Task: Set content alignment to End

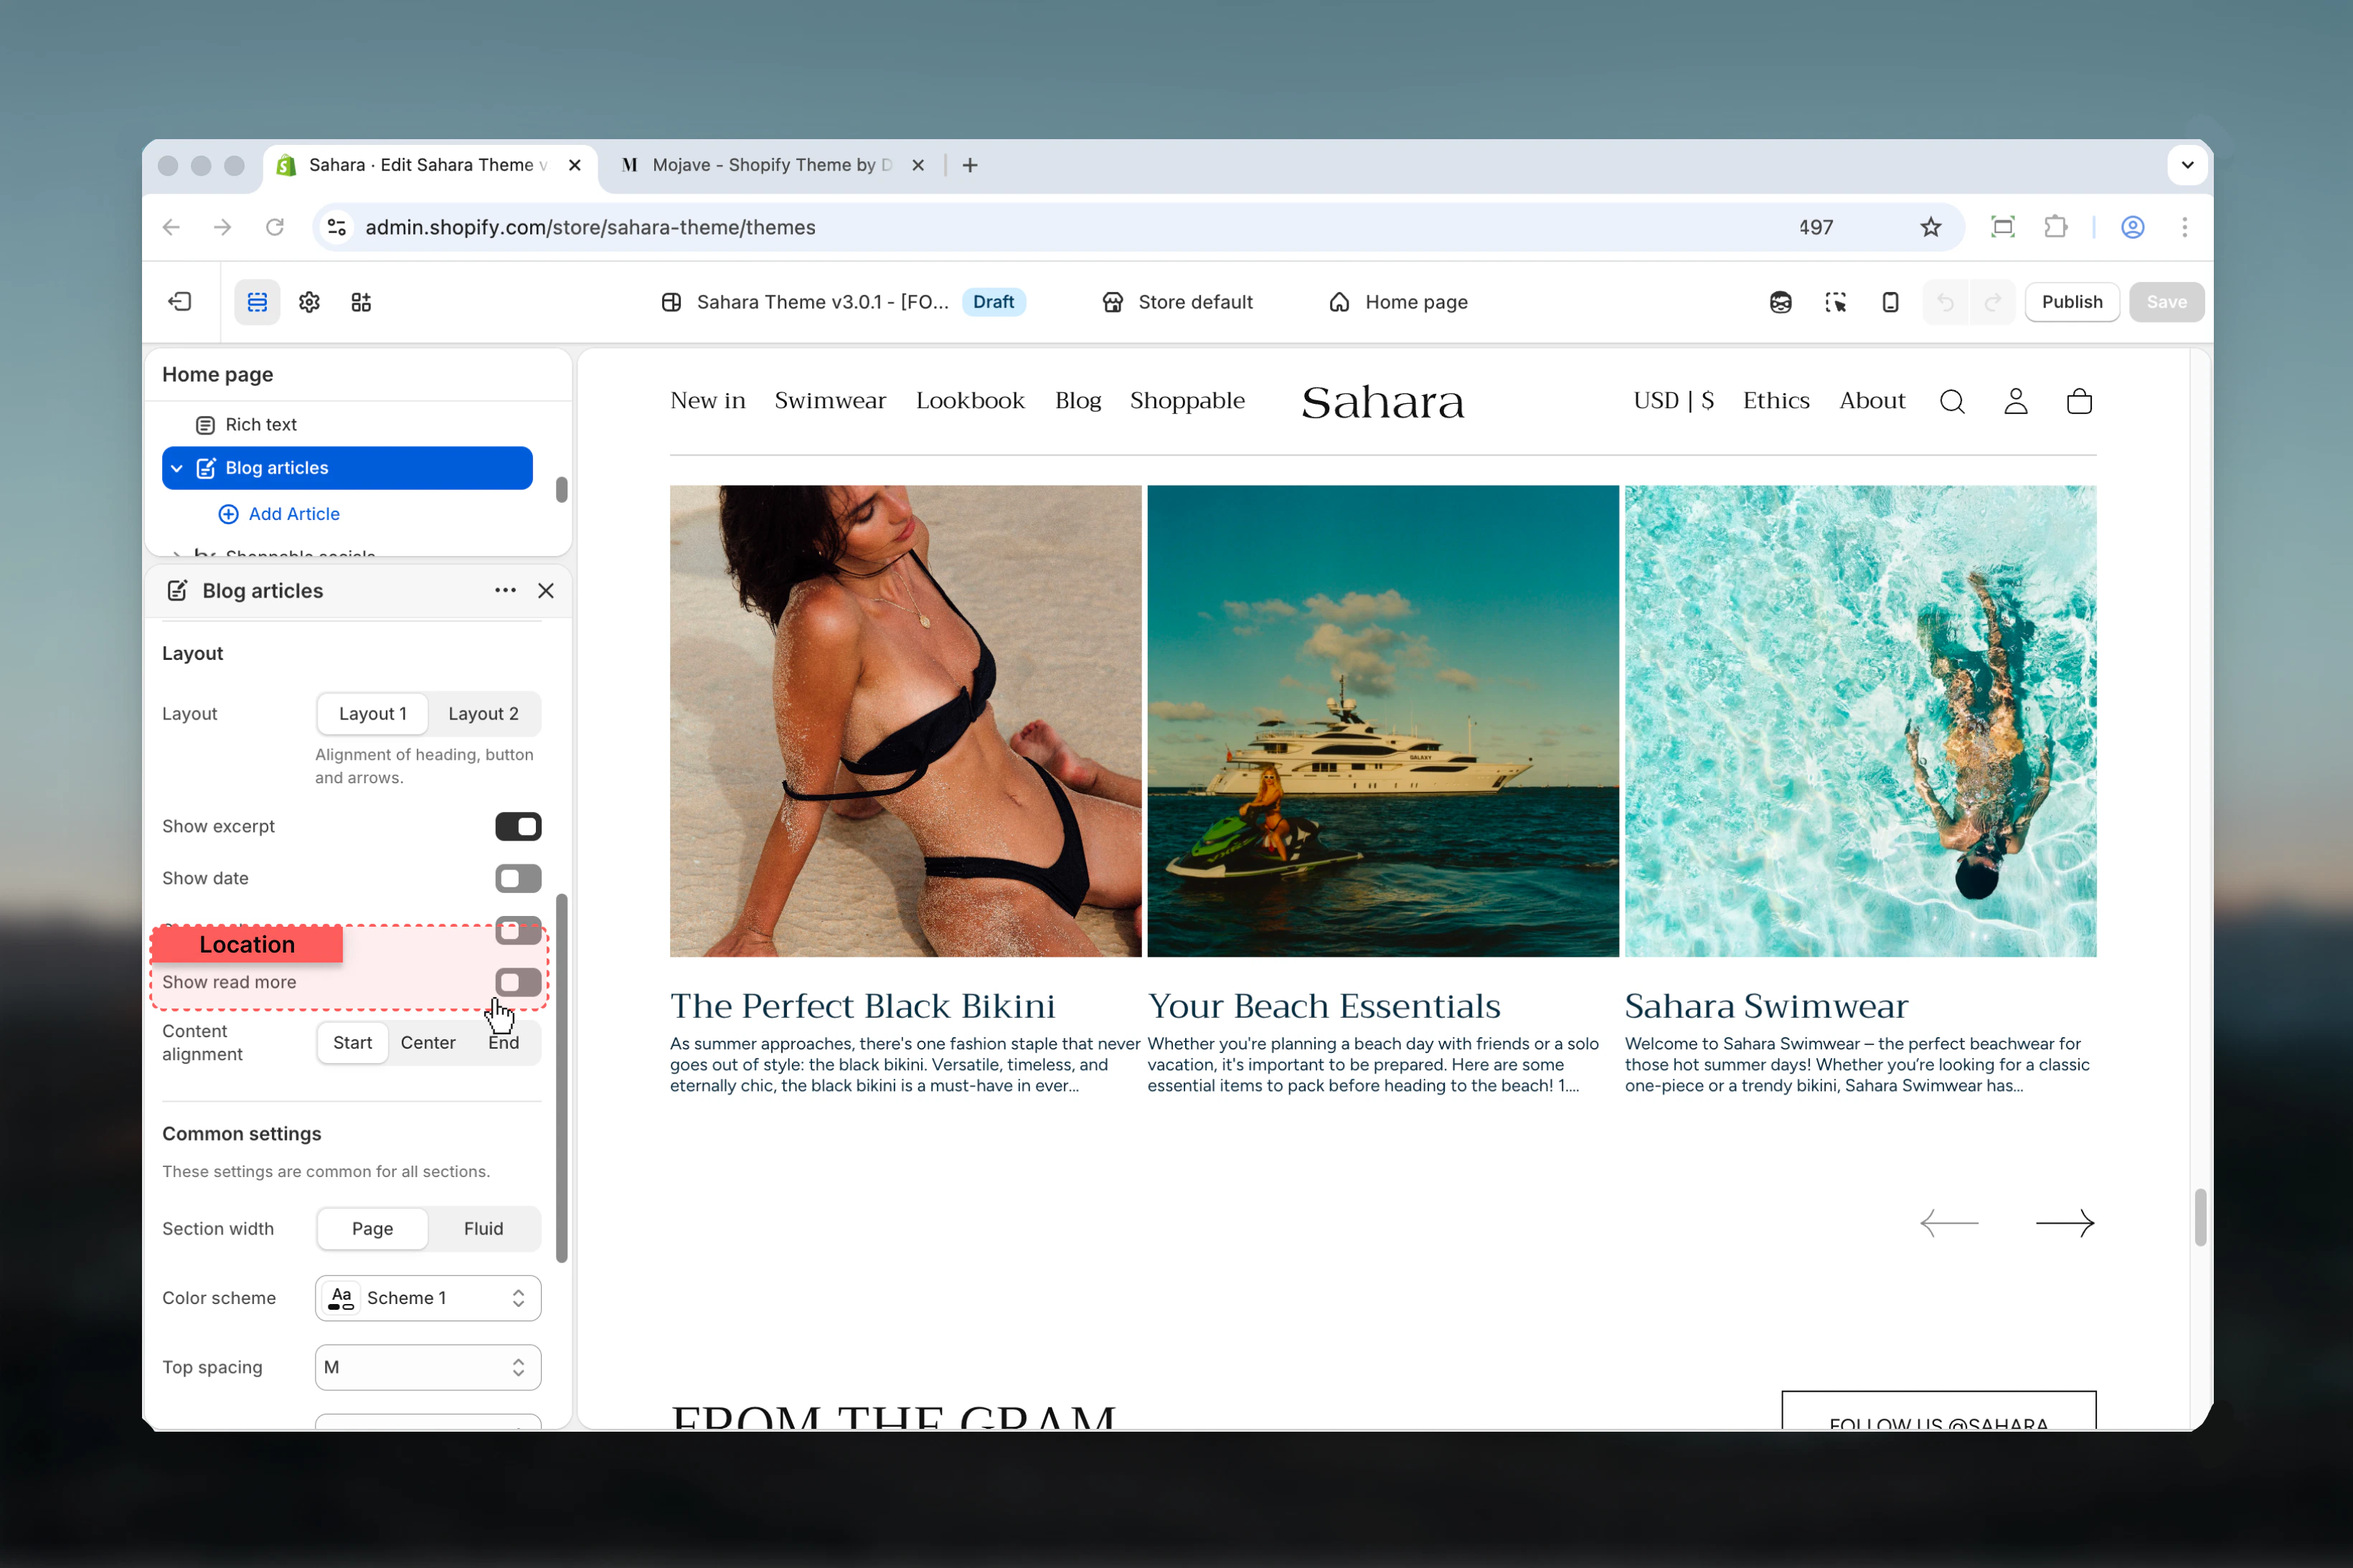Action: (x=503, y=1042)
